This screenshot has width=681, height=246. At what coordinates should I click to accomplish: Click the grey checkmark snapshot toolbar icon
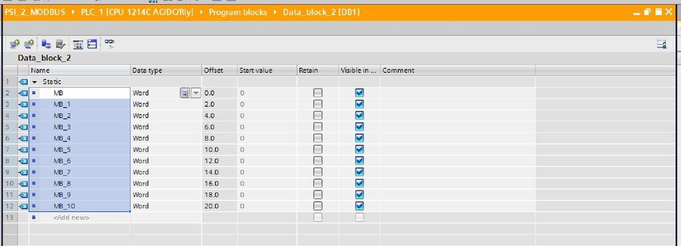pyautogui.click(x=61, y=44)
